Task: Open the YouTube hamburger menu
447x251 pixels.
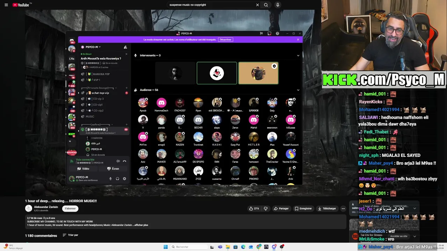Action: [x=6, y=5]
